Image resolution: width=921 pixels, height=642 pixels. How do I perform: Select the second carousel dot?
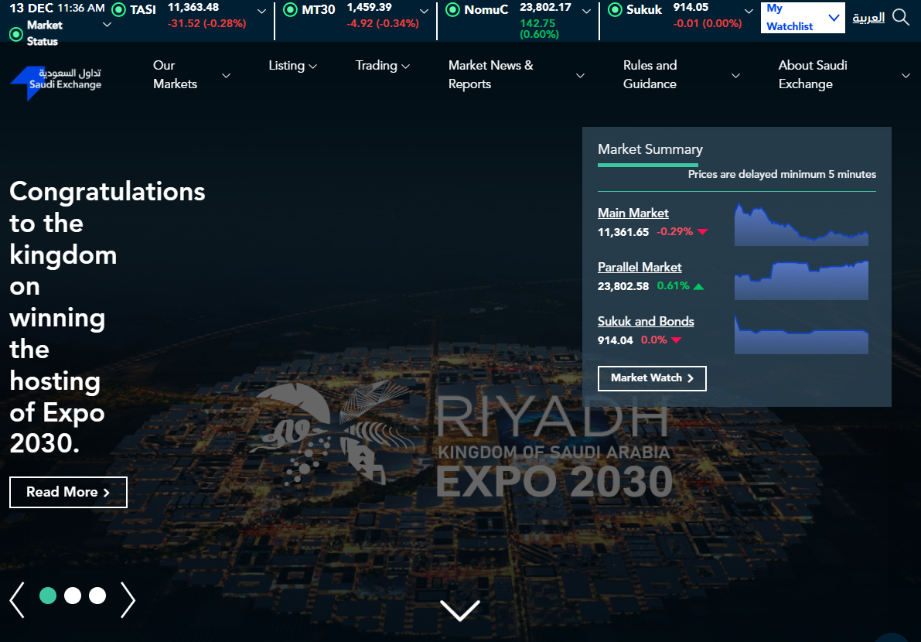(73, 595)
